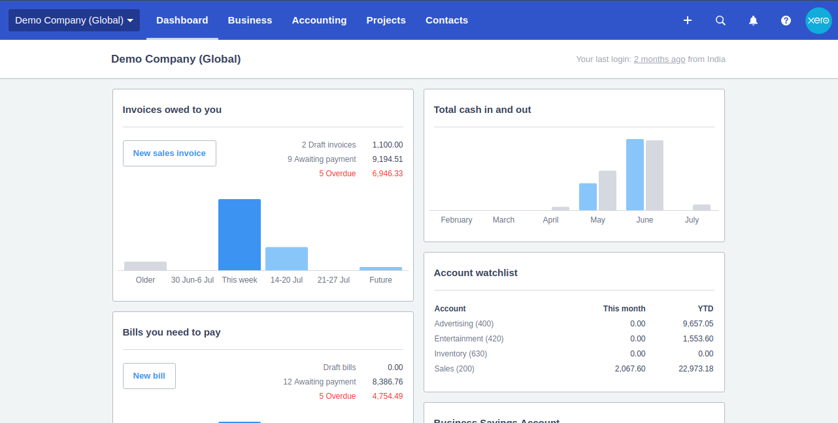
Task: Open the Projects menu
Action: coord(386,20)
